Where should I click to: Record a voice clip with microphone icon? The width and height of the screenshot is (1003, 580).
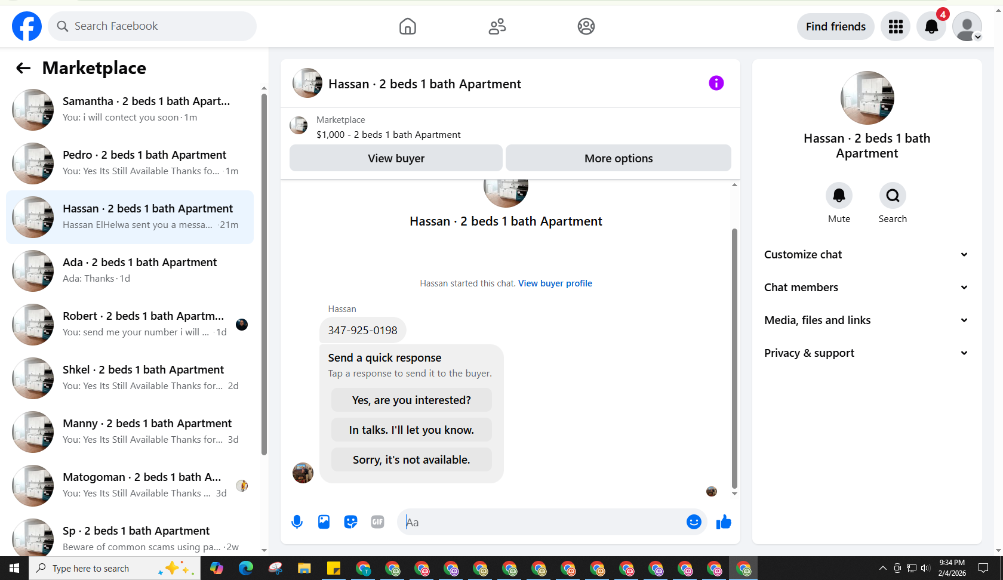tap(297, 522)
